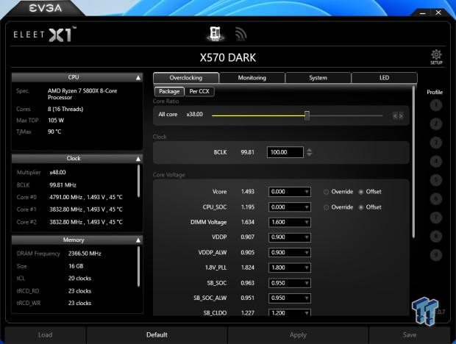
Task: Open the Vcore voltage dropdown
Action: tap(289, 192)
